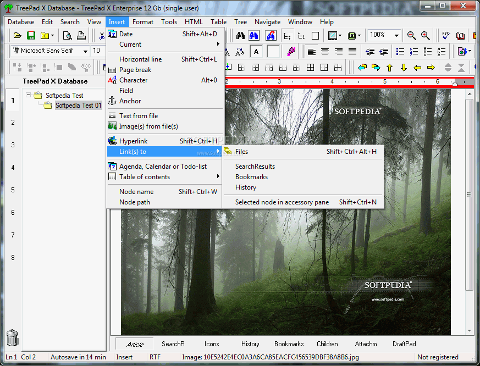
Task: Toggle center alignment
Action: click(x=325, y=52)
